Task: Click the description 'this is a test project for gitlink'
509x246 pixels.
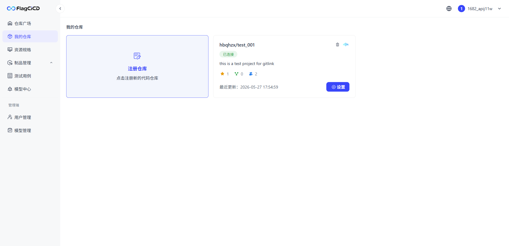Action: (x=247, y=64)
